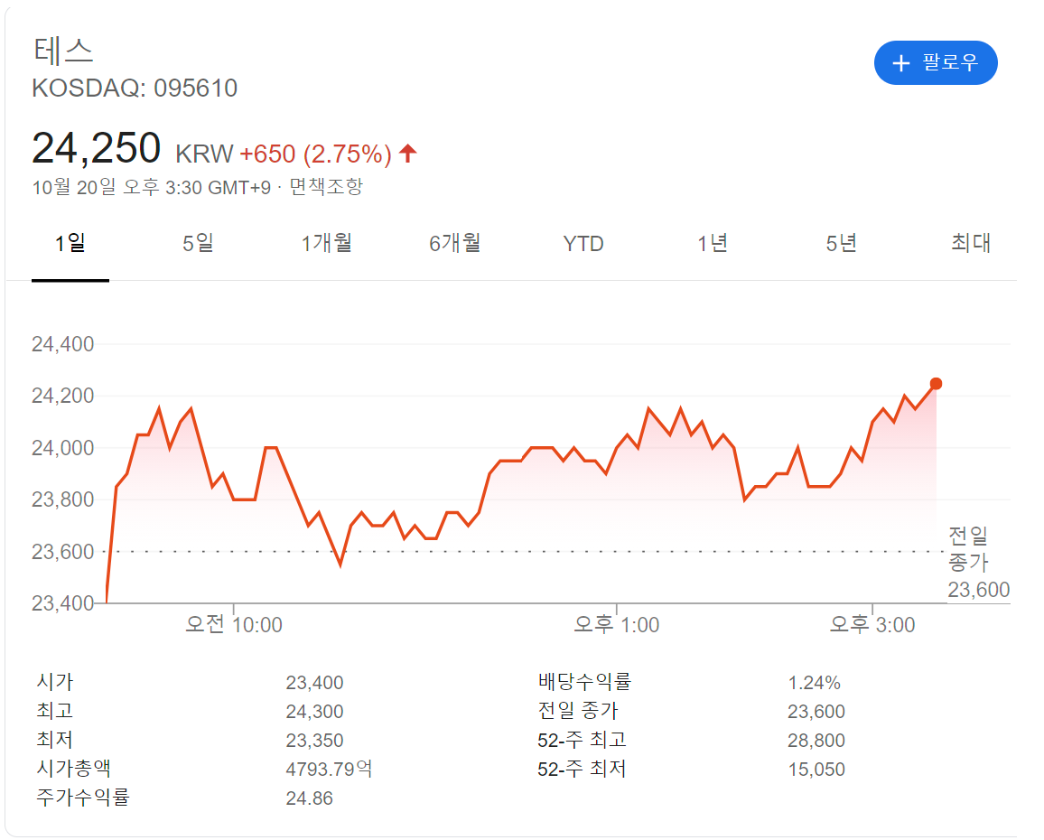Open the 1개월 chart tab

tap(326, 243)
